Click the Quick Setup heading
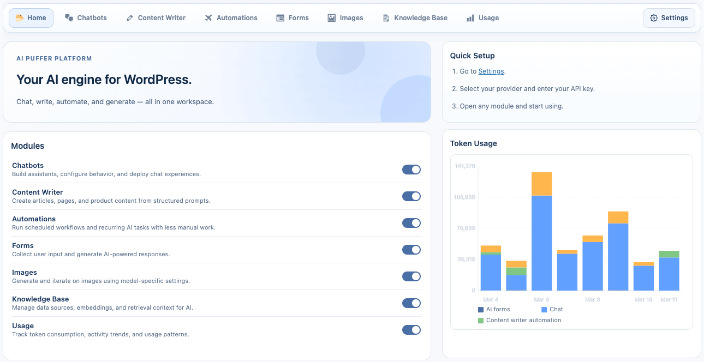Viewport: 704px width, 362px height. 473,56
